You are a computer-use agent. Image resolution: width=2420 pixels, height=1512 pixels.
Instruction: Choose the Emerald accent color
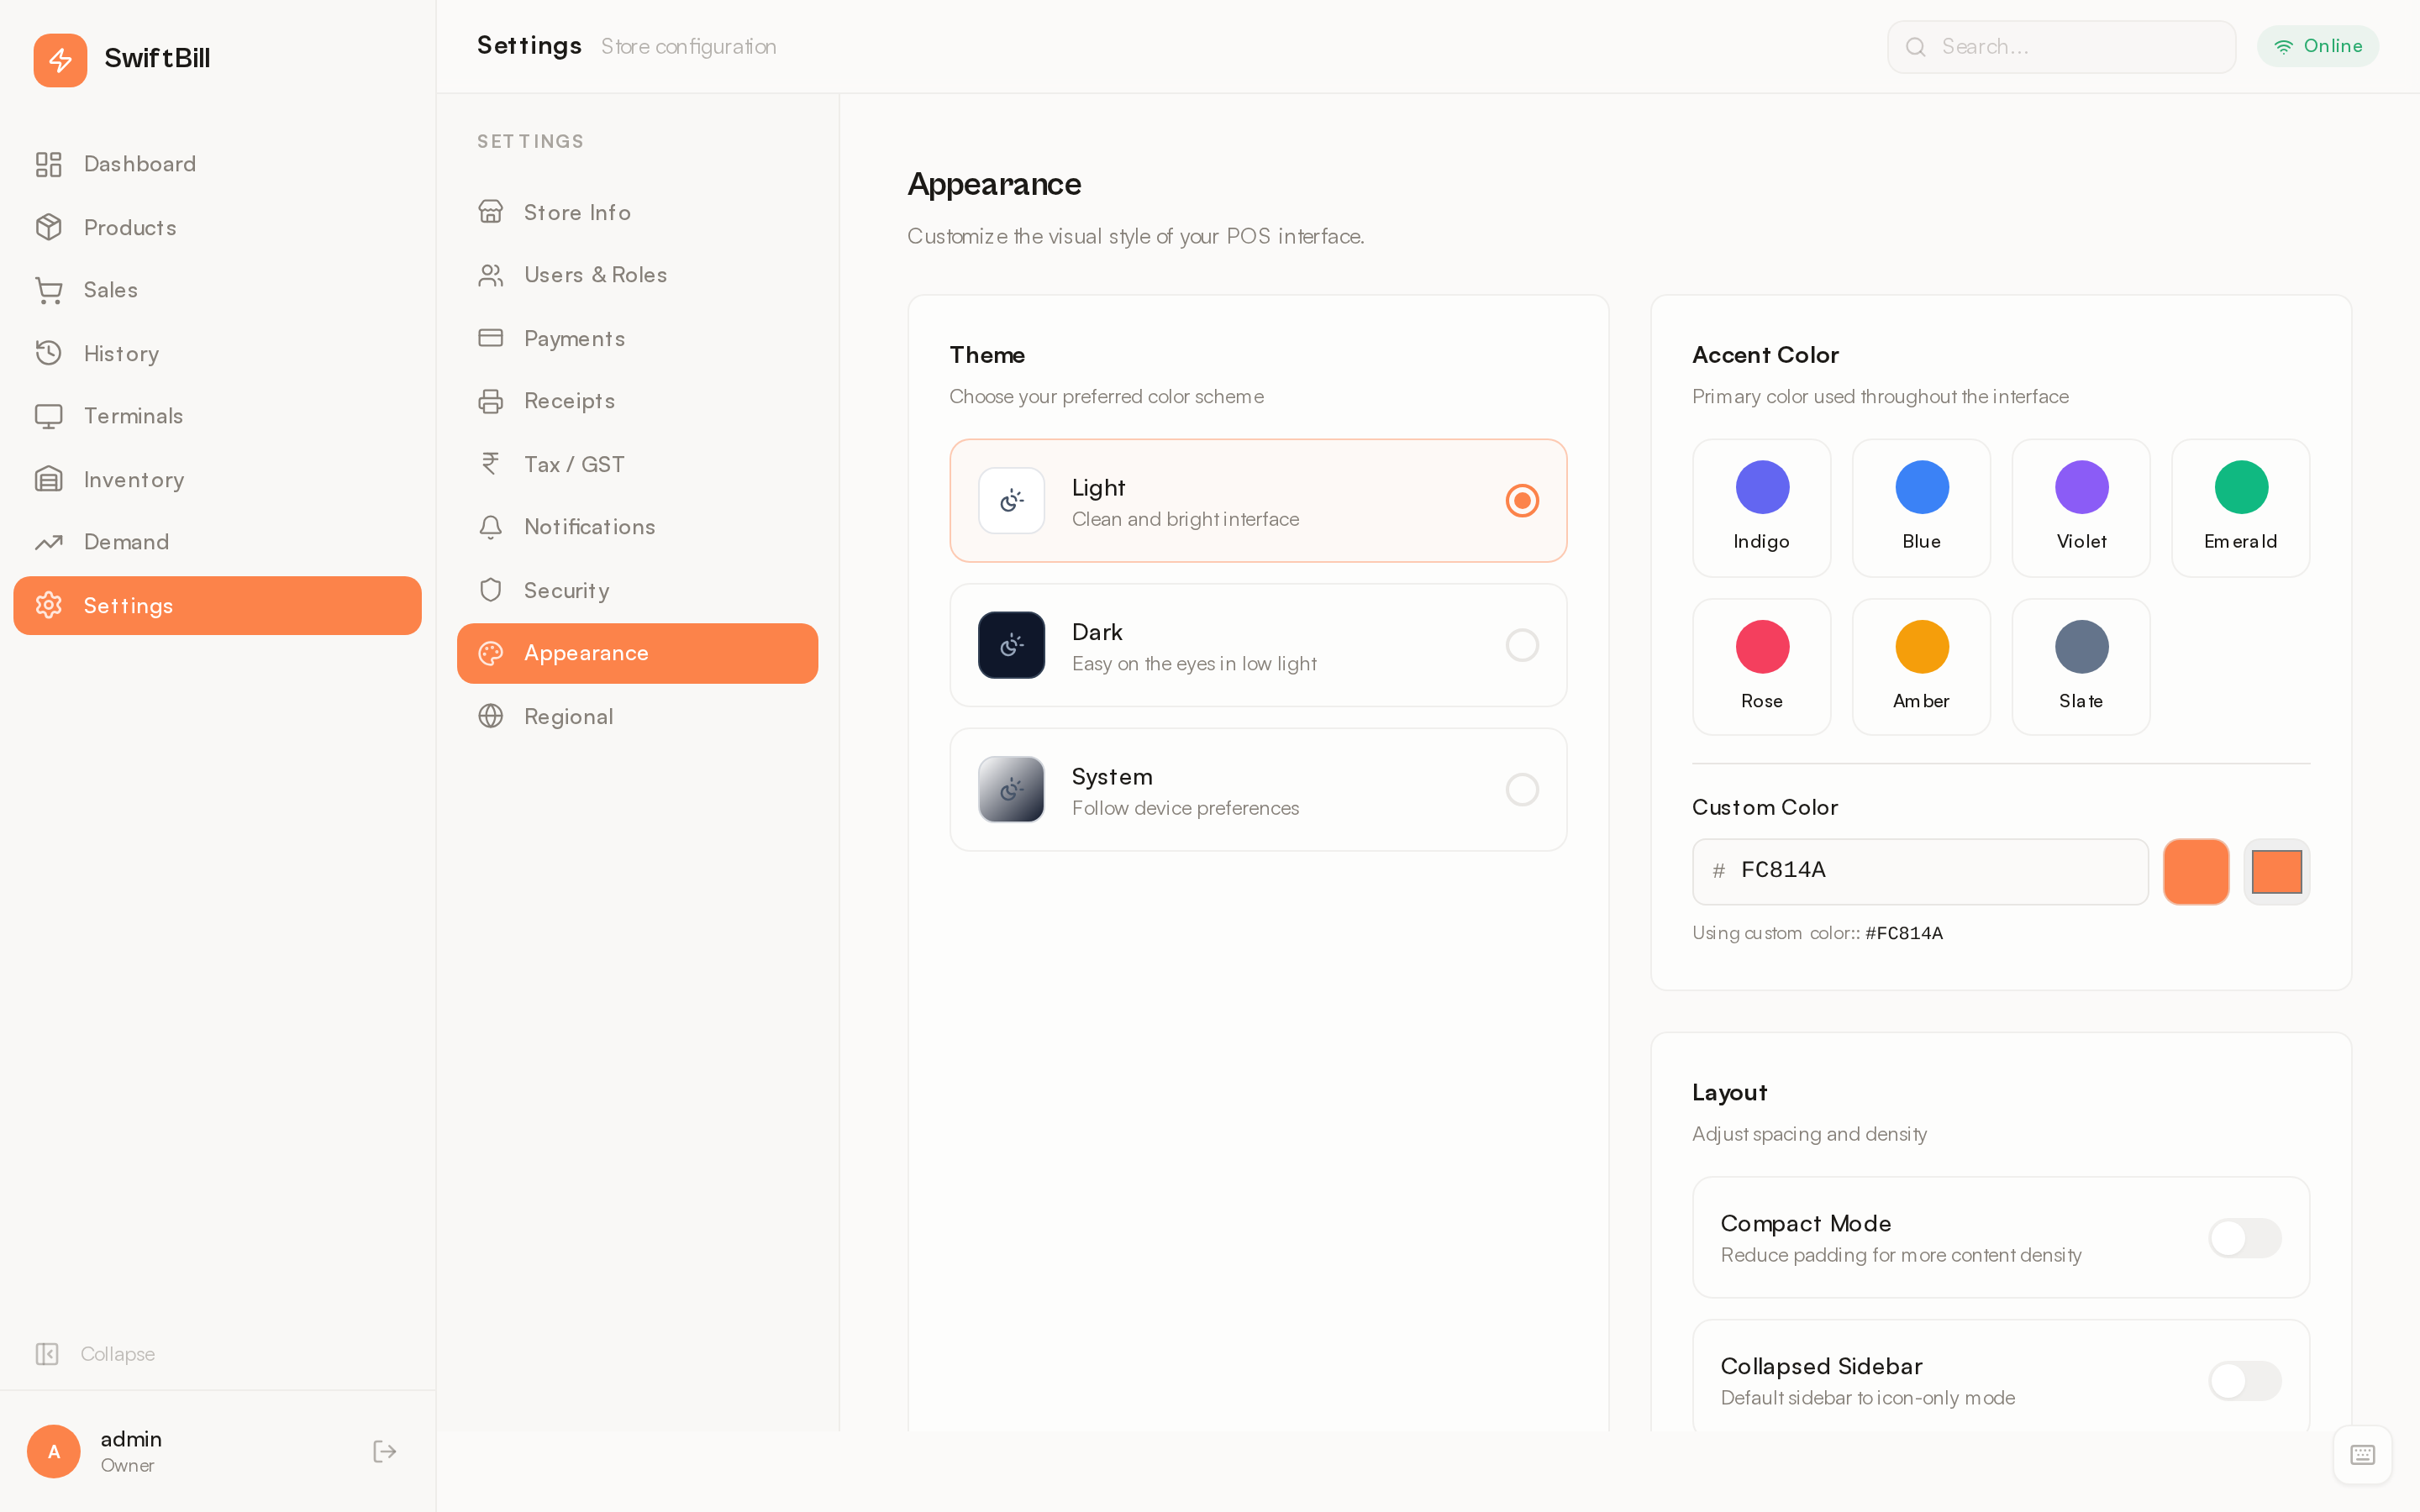[2240, 508]
